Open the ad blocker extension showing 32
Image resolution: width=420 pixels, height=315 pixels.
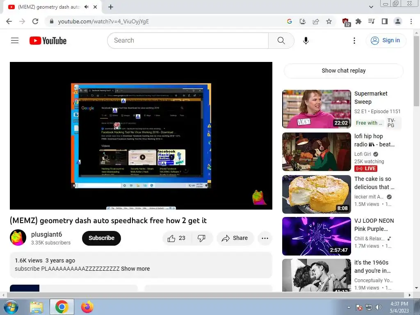coord(346,22)
